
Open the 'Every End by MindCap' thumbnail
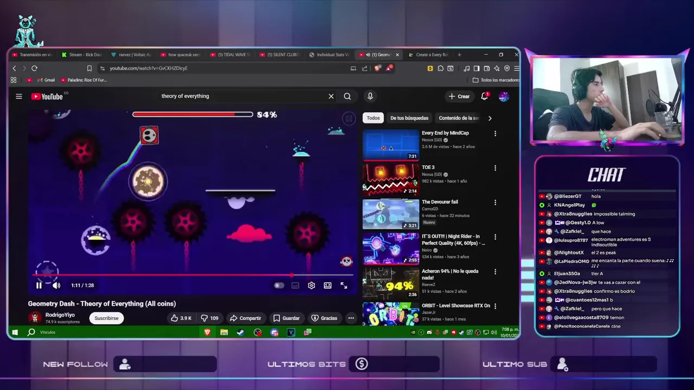(390, 145)
